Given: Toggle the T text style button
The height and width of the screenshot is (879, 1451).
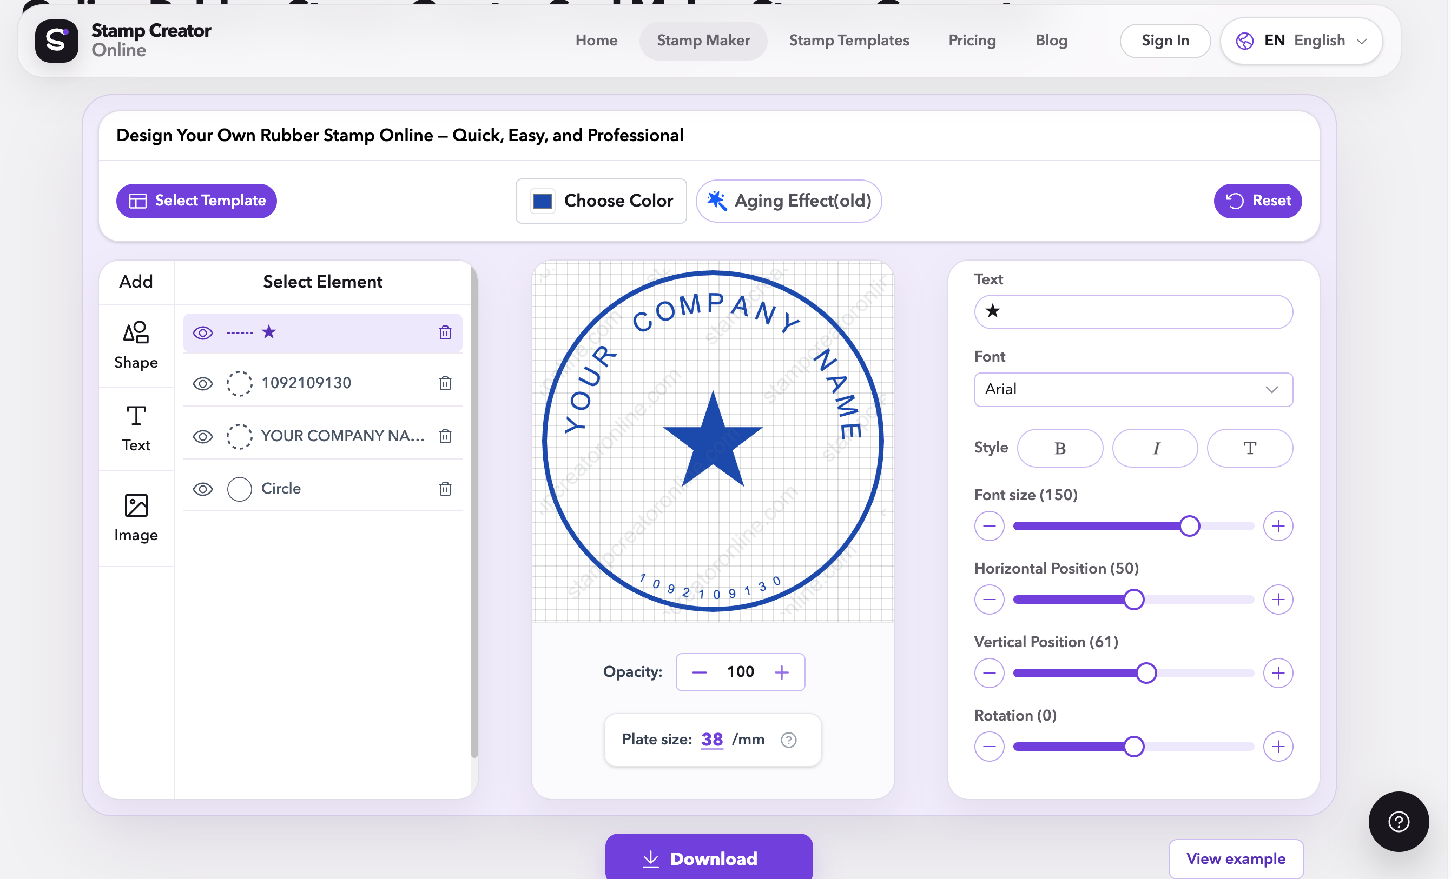Looking at the screenshot, I should pyautogui.click(x=1250, y=448).
